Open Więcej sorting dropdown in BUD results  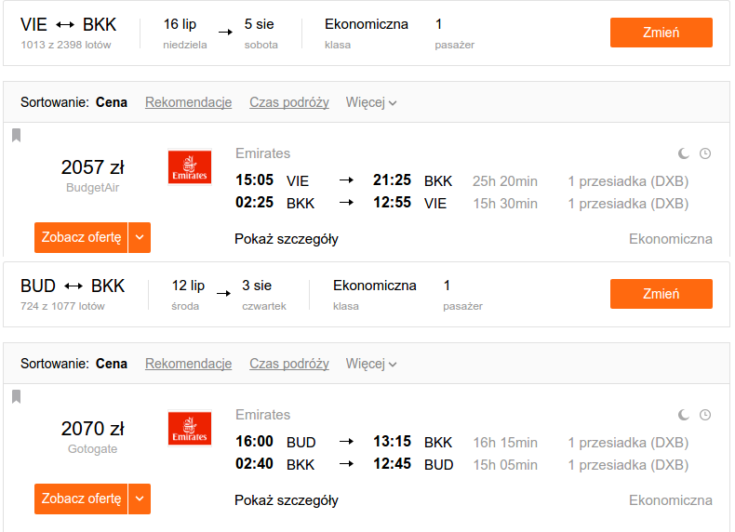tap(371, 364)
